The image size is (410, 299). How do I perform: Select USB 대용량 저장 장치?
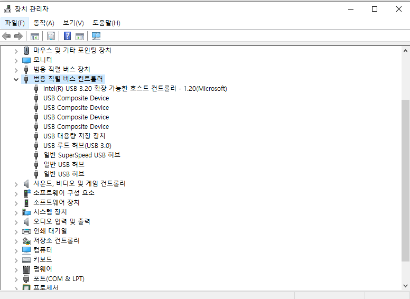point(74,136)
